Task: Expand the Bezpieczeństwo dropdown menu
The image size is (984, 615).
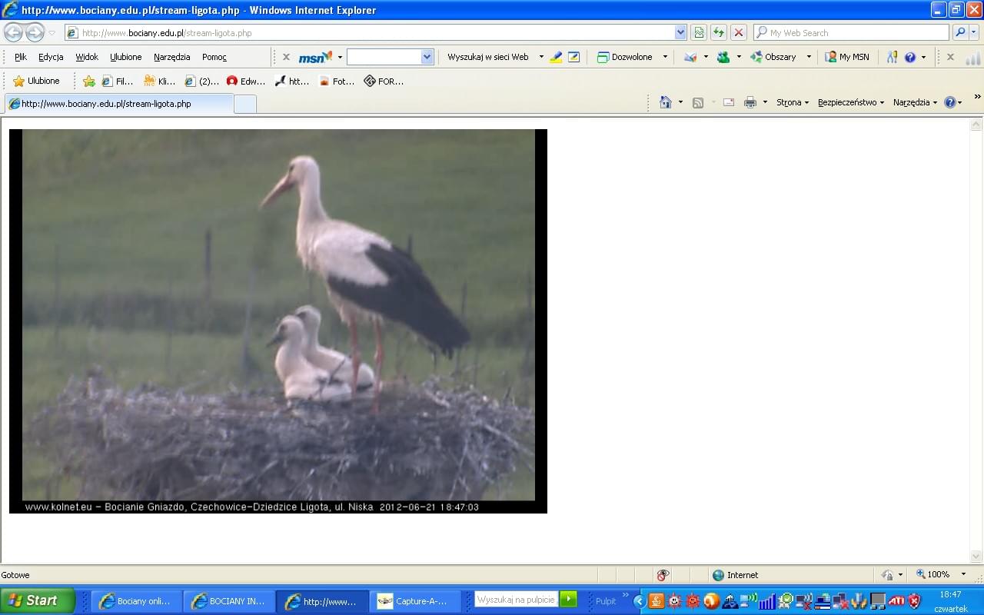Action: 850,103
